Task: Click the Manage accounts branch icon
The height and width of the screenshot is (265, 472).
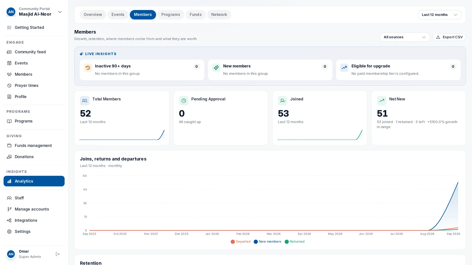Action: point(9,209)
